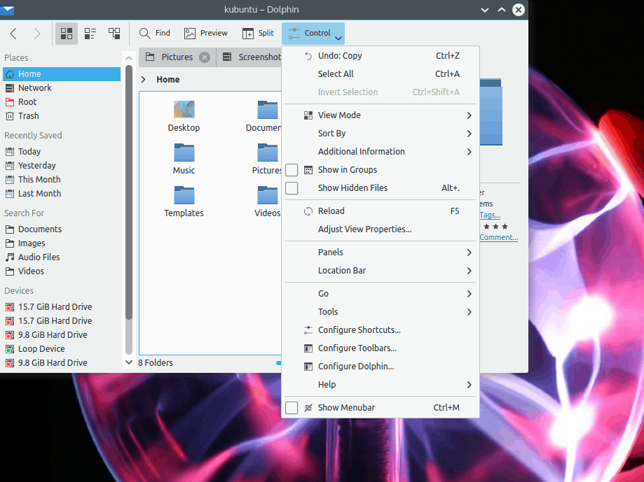Click the Reload icon in Control menu
Viewport: 644px width, 482px height.
click(x=308, y=211)
